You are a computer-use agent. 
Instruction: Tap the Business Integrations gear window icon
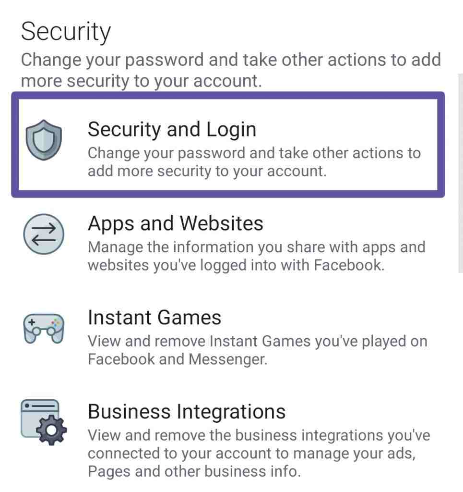(x=44, y=422)
